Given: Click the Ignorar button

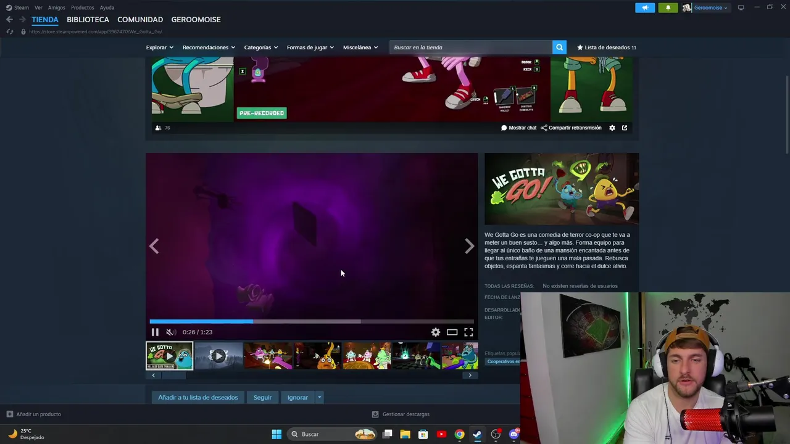Looking at the screenshot, I should click(x=297, y=397).
